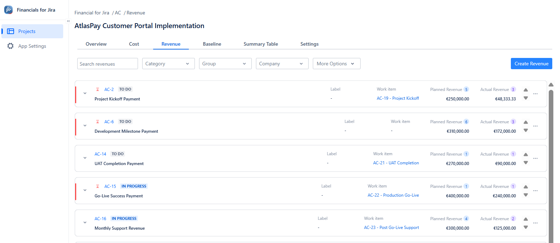Click the Financial for Jira breadcrumb
This screenshot has height=243, width=560.
click(x=92, y=13)
